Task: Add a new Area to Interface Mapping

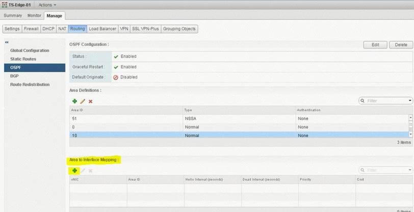Action: 74,170
